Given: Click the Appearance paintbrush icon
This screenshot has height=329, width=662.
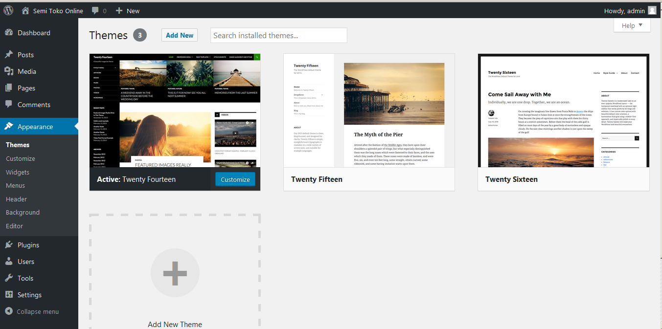Looking at the screenshot, I should pos(9,127).
